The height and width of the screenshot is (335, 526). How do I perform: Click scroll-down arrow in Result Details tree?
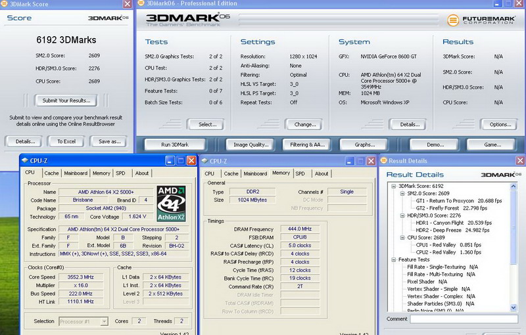514,307
